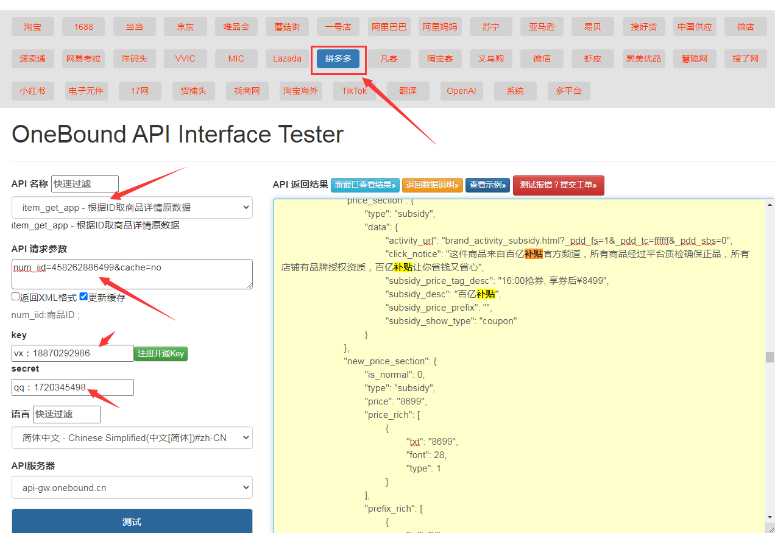This screenshot has width=775, height=533.
Task: Open the 当当 platform tab
Action: (135, 27)
